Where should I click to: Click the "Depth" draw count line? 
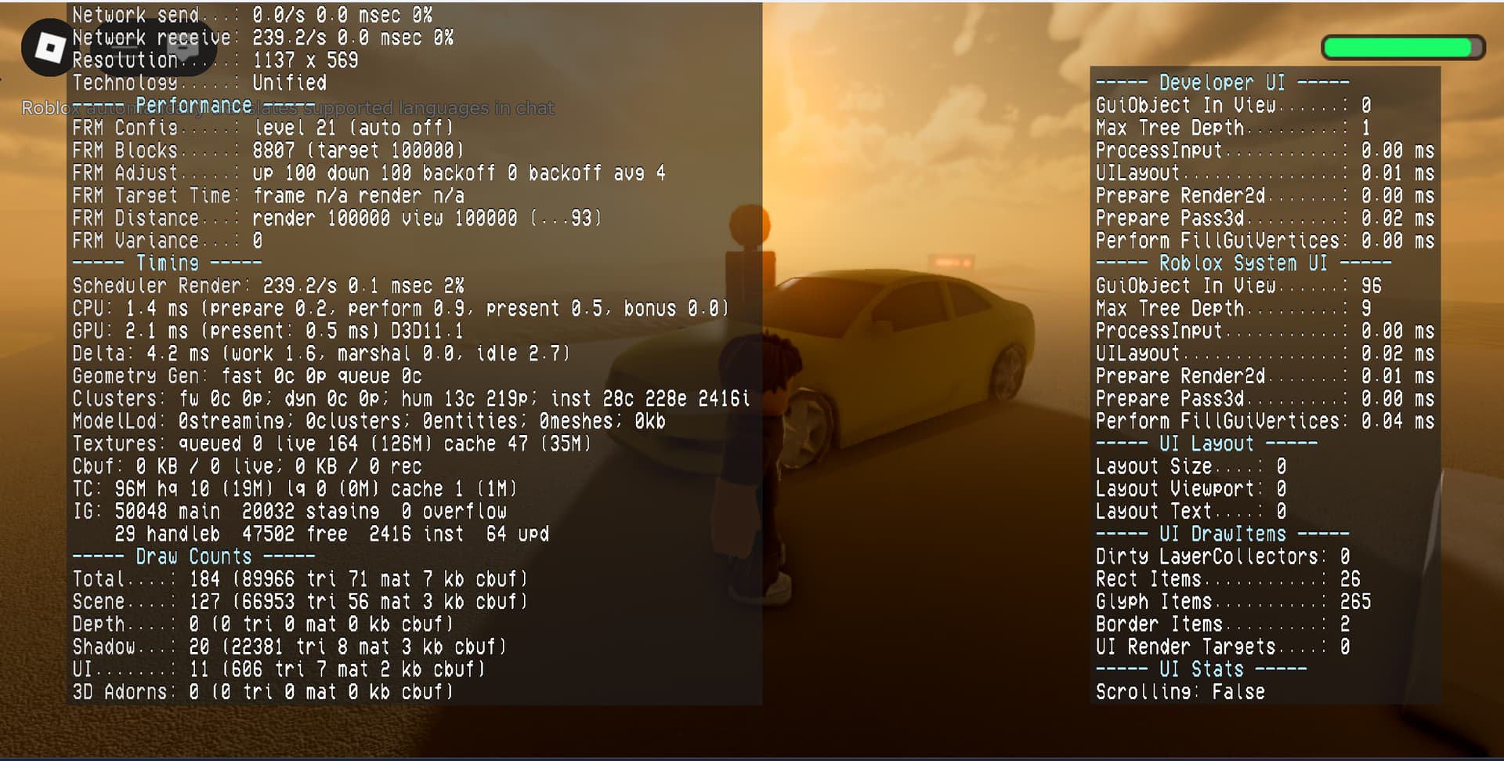coord(263,625)
